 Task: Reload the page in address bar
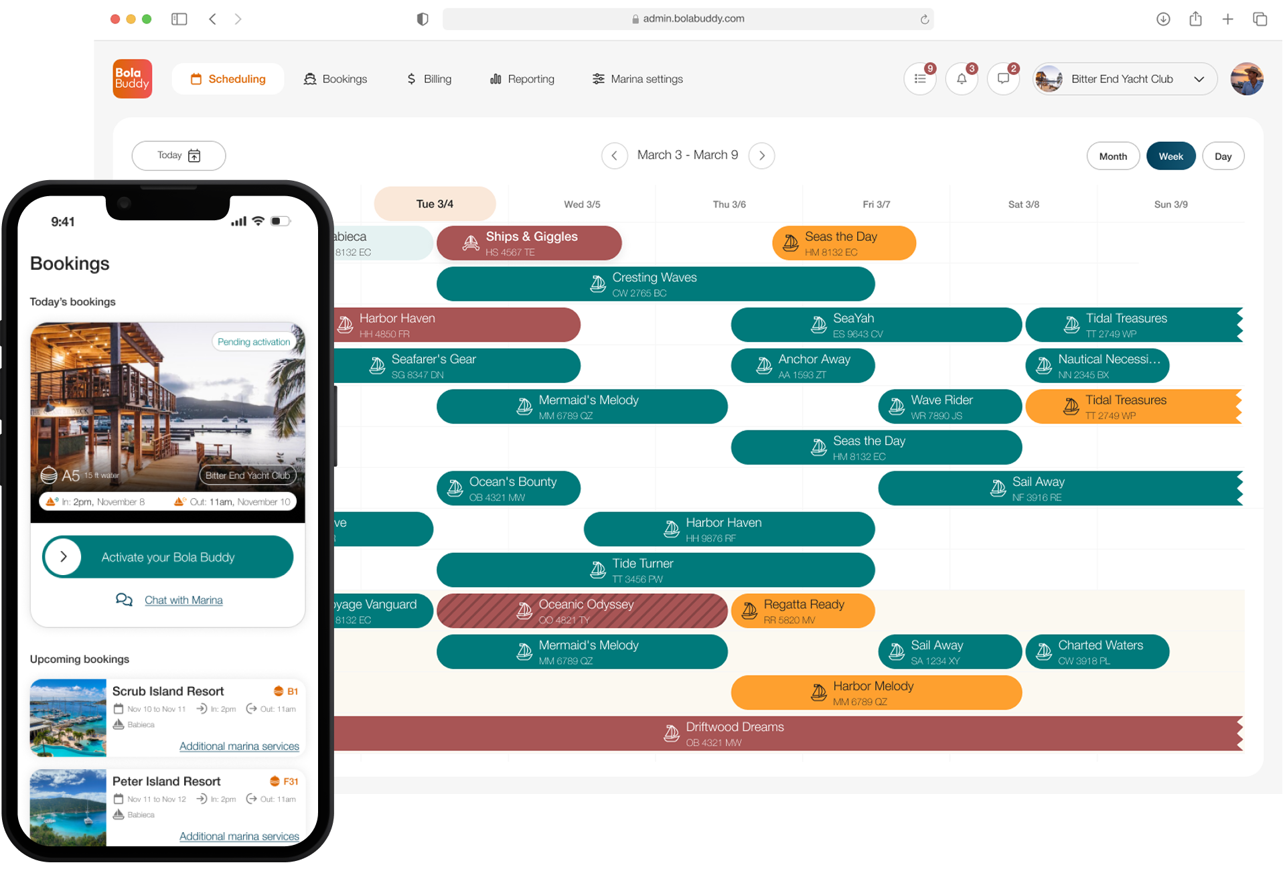point(925,19)
